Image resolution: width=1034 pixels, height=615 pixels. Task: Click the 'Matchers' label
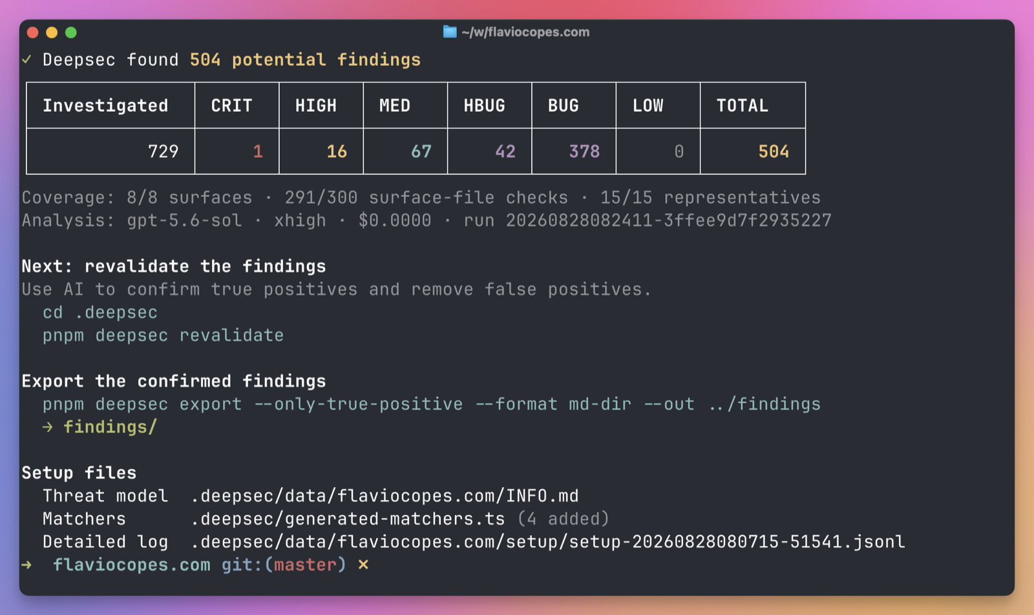coord(84,519)
